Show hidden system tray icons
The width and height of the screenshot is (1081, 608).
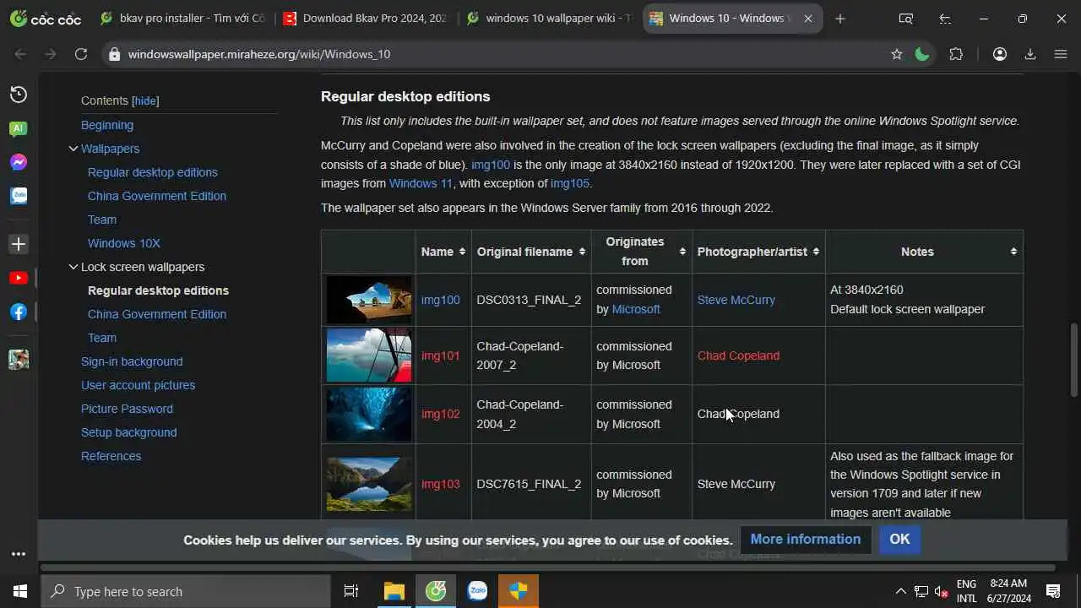900,591
